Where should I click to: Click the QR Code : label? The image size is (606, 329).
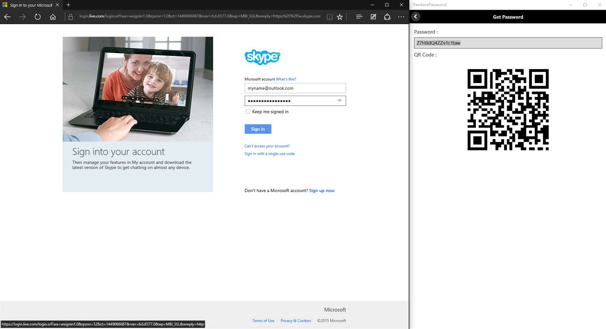[x=425, y=55]
